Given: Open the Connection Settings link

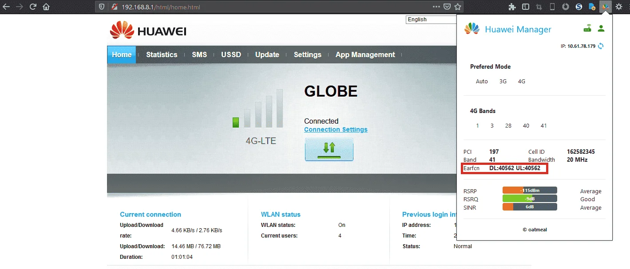Looking at the screenshot, I should [336, 129].
